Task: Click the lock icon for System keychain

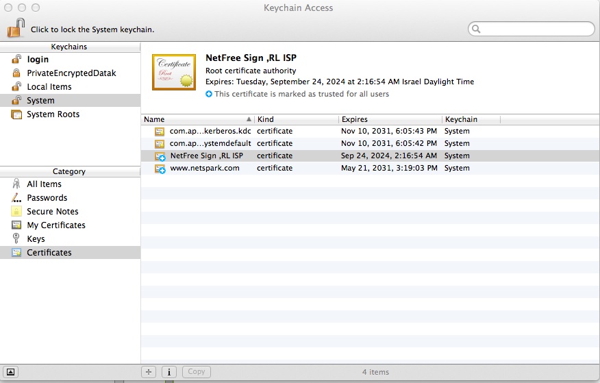Action: point(16,28)
